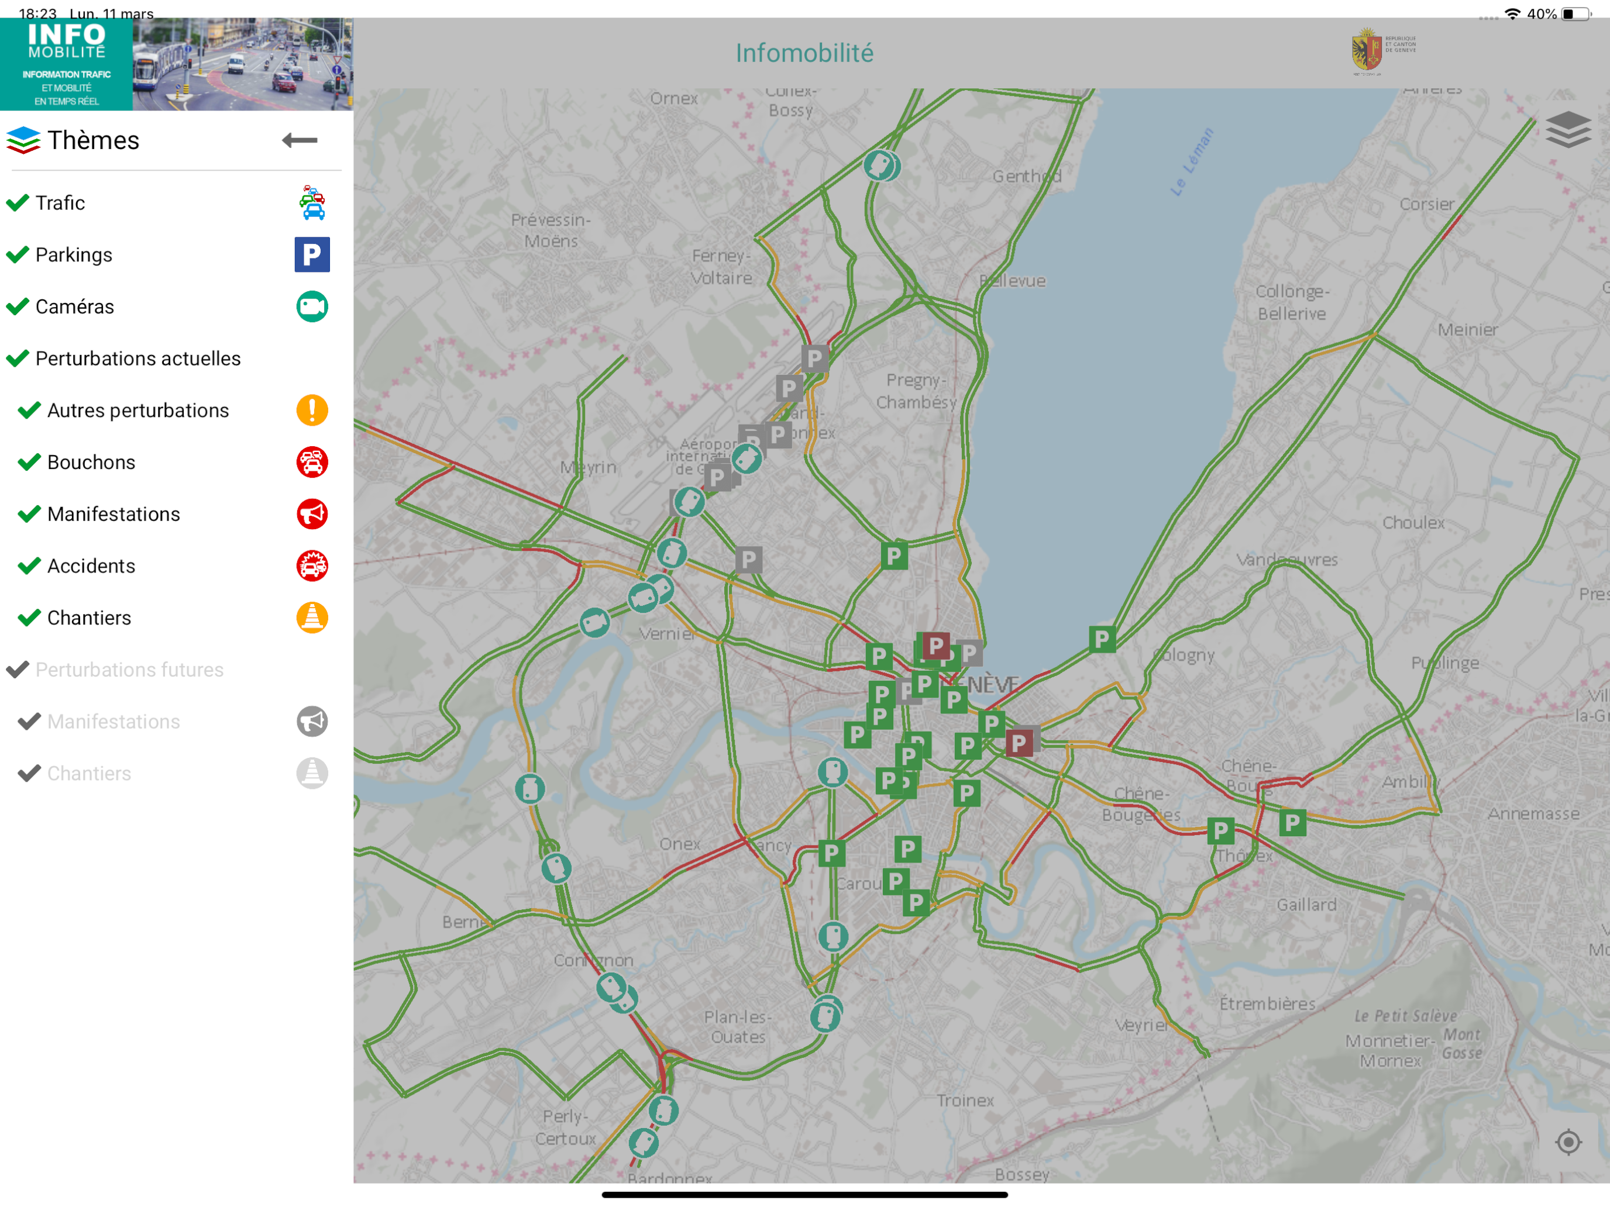Uncheck the current Chantiers checkmark
1610x1207 pixels.
pos(29,618)
